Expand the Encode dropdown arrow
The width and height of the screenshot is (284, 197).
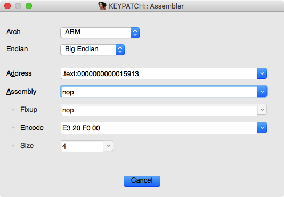click(x=262, y=128)
